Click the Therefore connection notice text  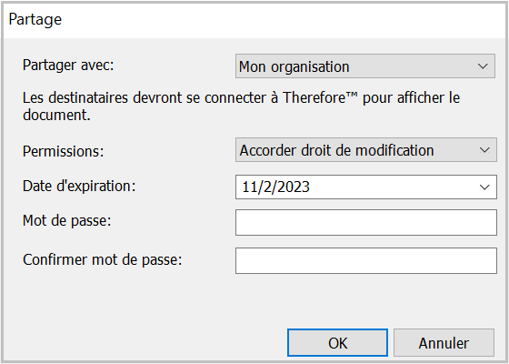pyautogui.click(x=241, y=106)
